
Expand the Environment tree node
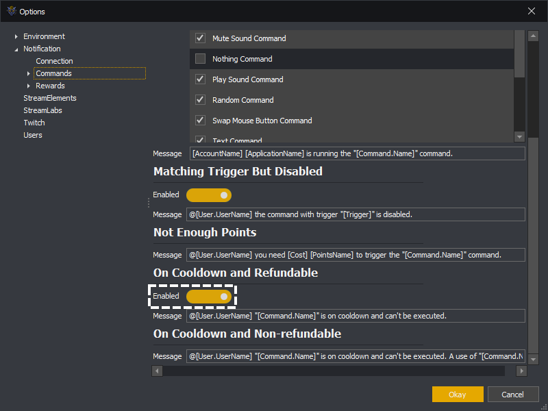[x=16, y=37]
